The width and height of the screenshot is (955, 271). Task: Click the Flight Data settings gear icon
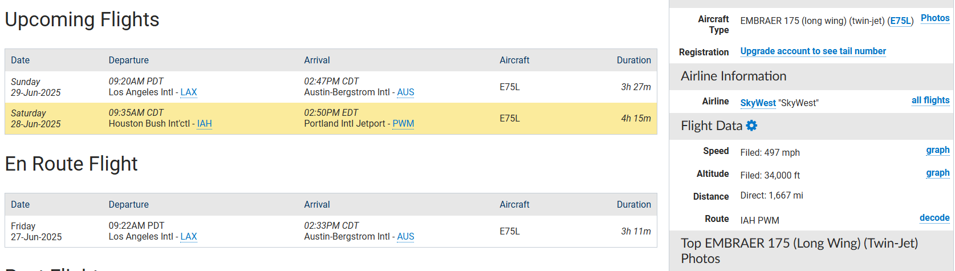(751, 126)
